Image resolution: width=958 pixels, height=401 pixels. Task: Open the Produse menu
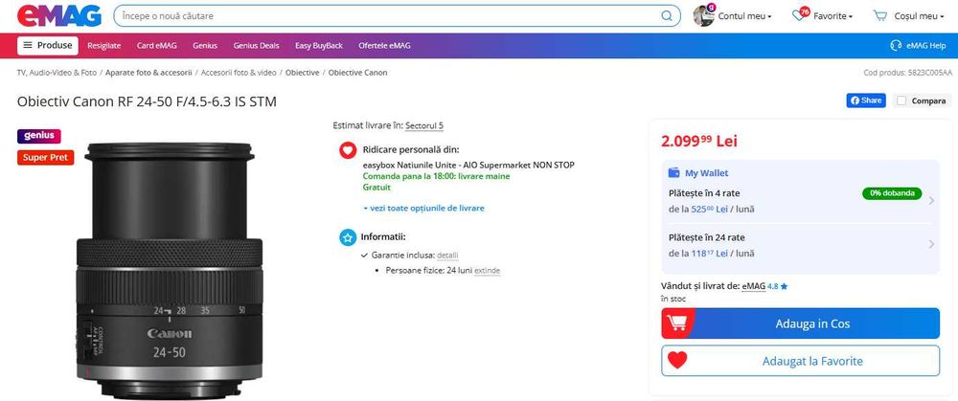48,45
